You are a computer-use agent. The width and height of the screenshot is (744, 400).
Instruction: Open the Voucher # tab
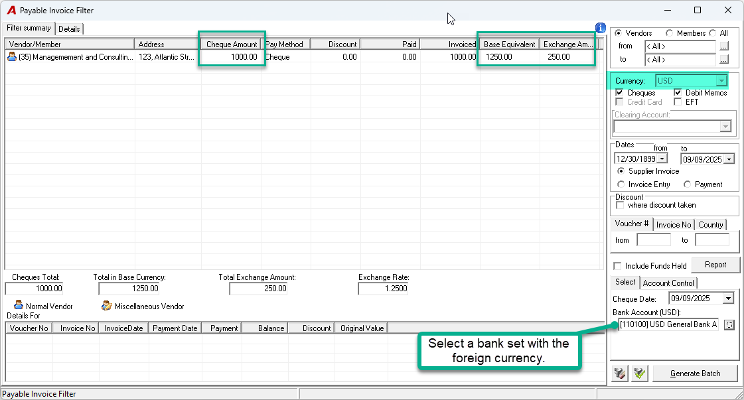632,224
